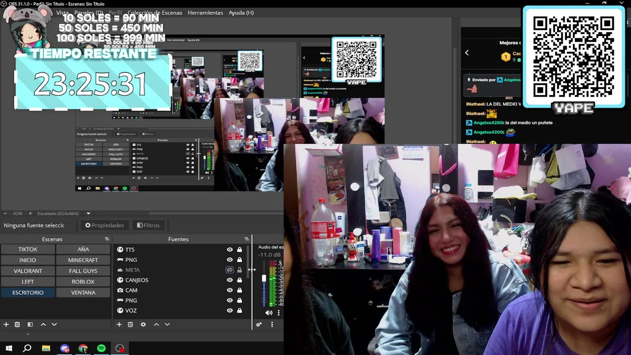The image size is (631, 355).
Task: Switch to the MINECRAFT scene
Action: coord(83,260)
